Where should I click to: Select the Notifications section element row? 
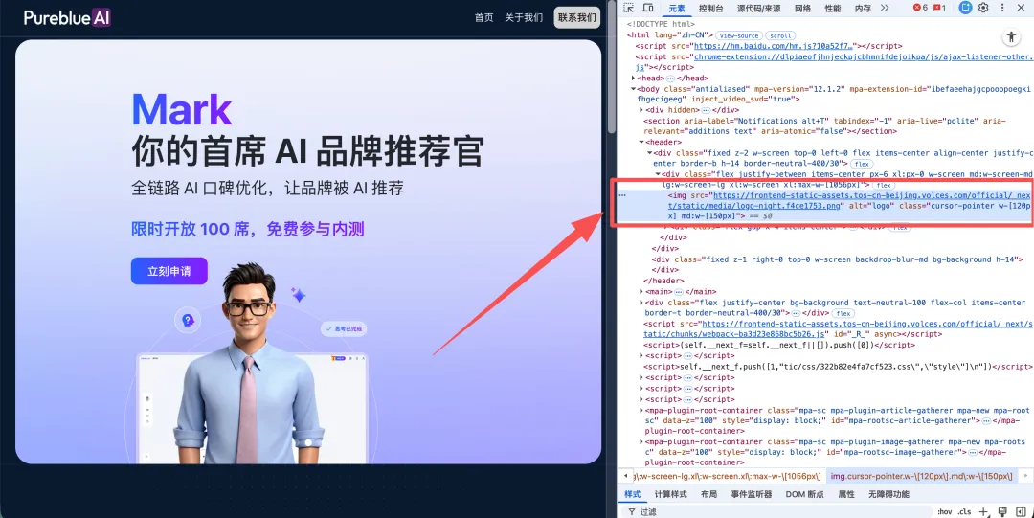tap(824, 126)
